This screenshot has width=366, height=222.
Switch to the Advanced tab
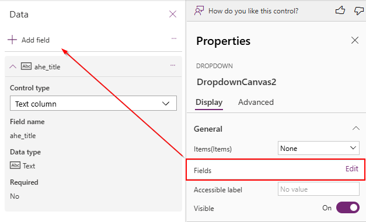pyautogui.click(x=256, y=102)
